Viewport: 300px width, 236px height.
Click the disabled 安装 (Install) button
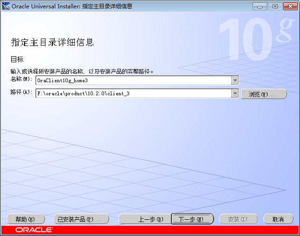pos(238,219)
